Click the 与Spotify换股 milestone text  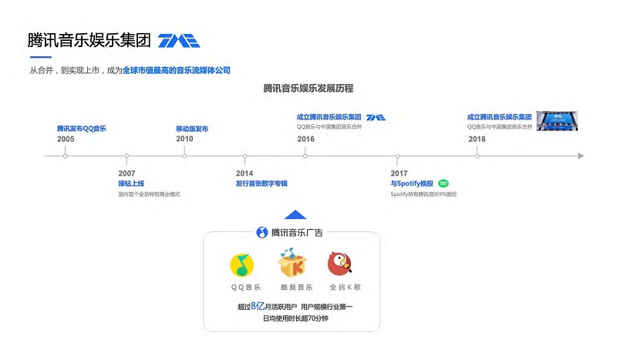pos(412,184)
